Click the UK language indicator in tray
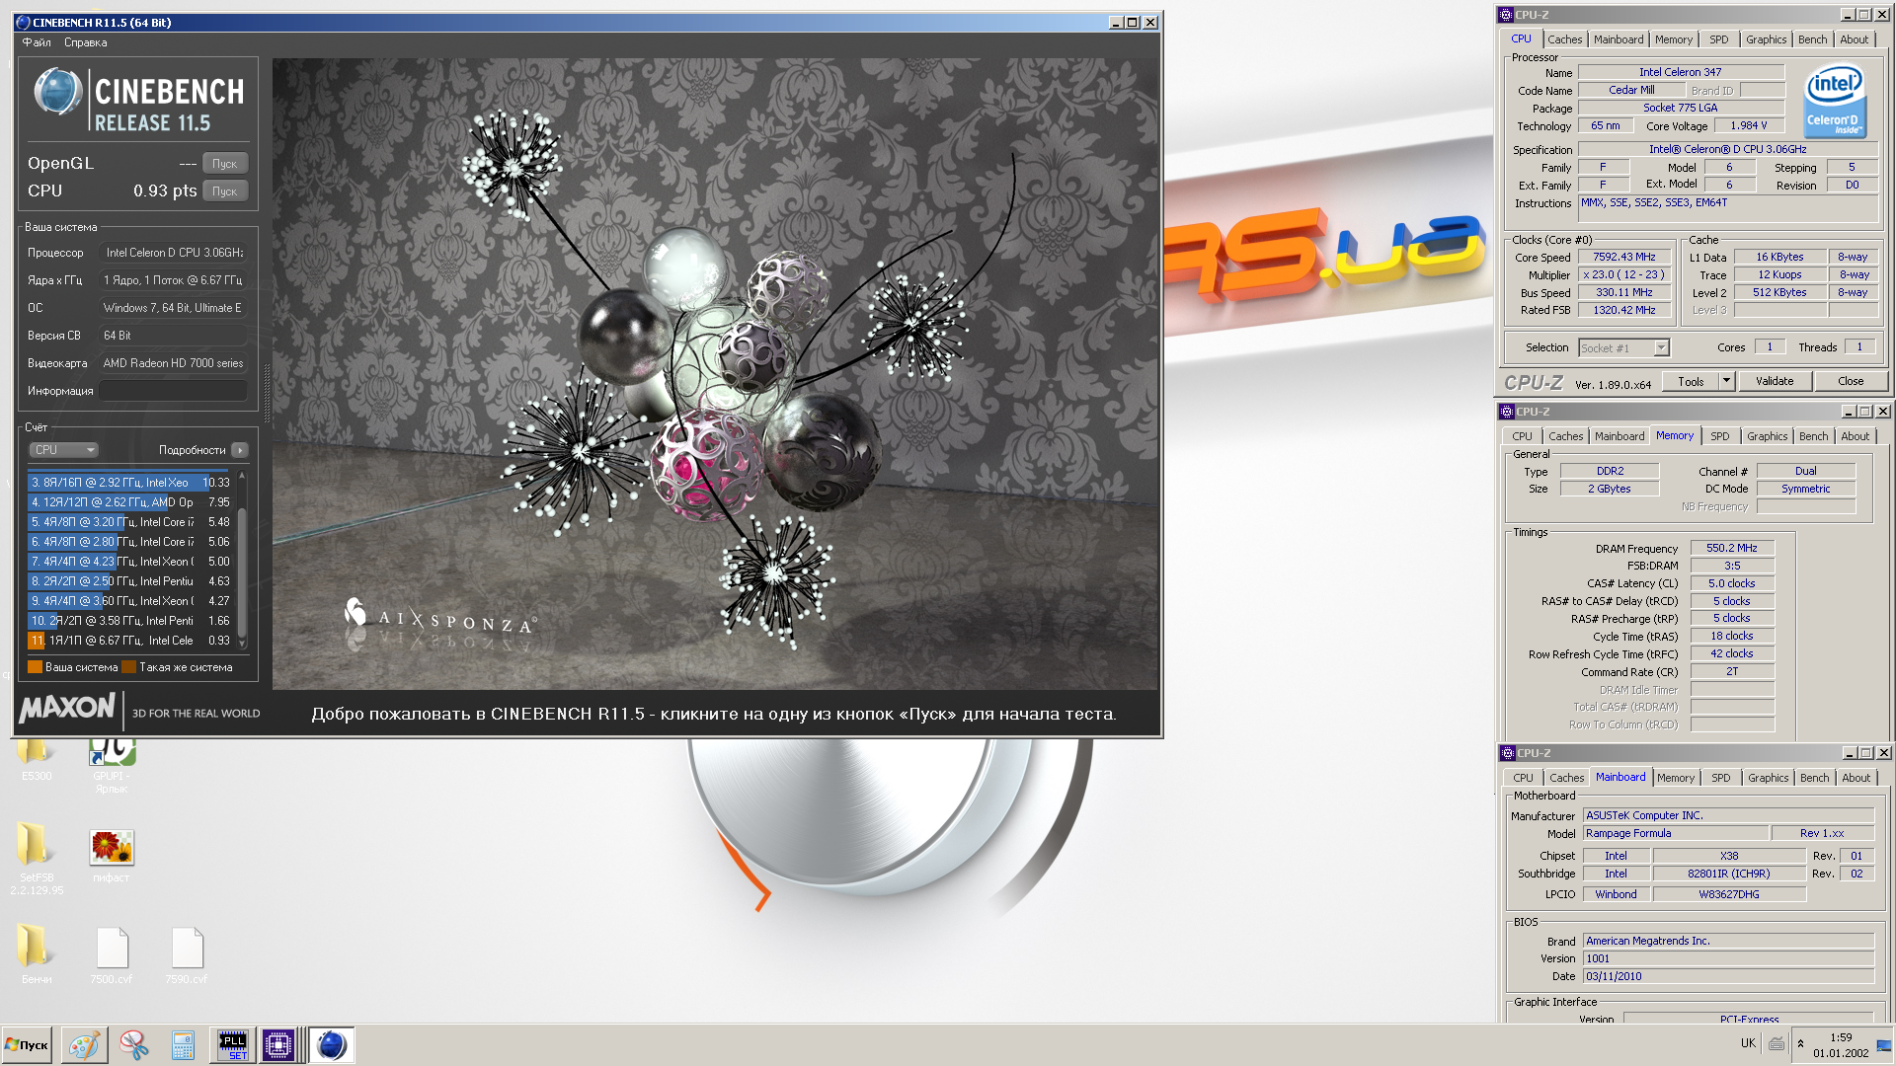The image size is (1896, 1066). click(1748, 1043)
